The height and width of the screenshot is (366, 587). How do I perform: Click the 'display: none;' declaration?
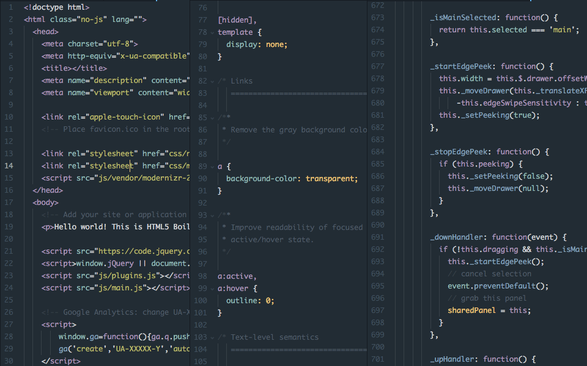(257, 45)
